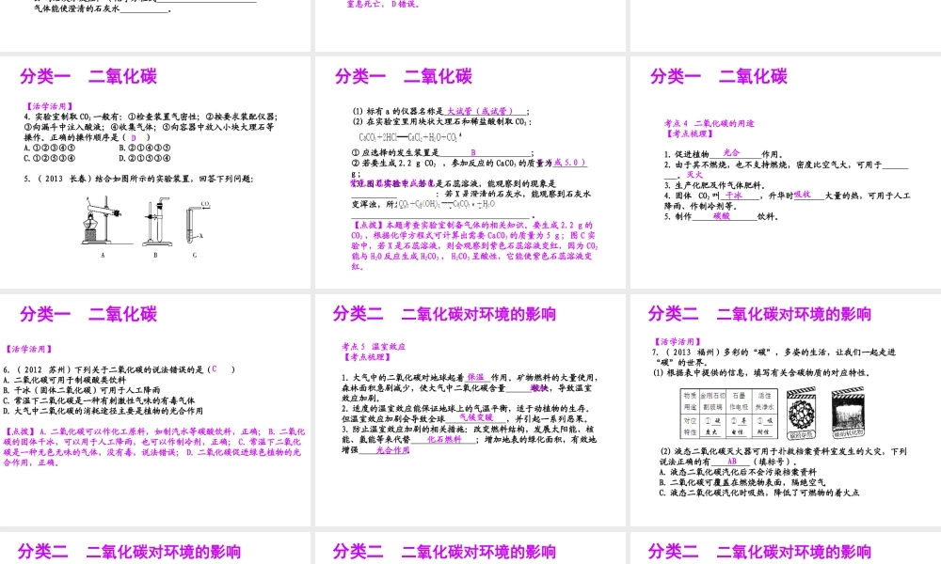
Task: Select the slide with the CaCO3 equation question
Action: [x=470, y=173]
